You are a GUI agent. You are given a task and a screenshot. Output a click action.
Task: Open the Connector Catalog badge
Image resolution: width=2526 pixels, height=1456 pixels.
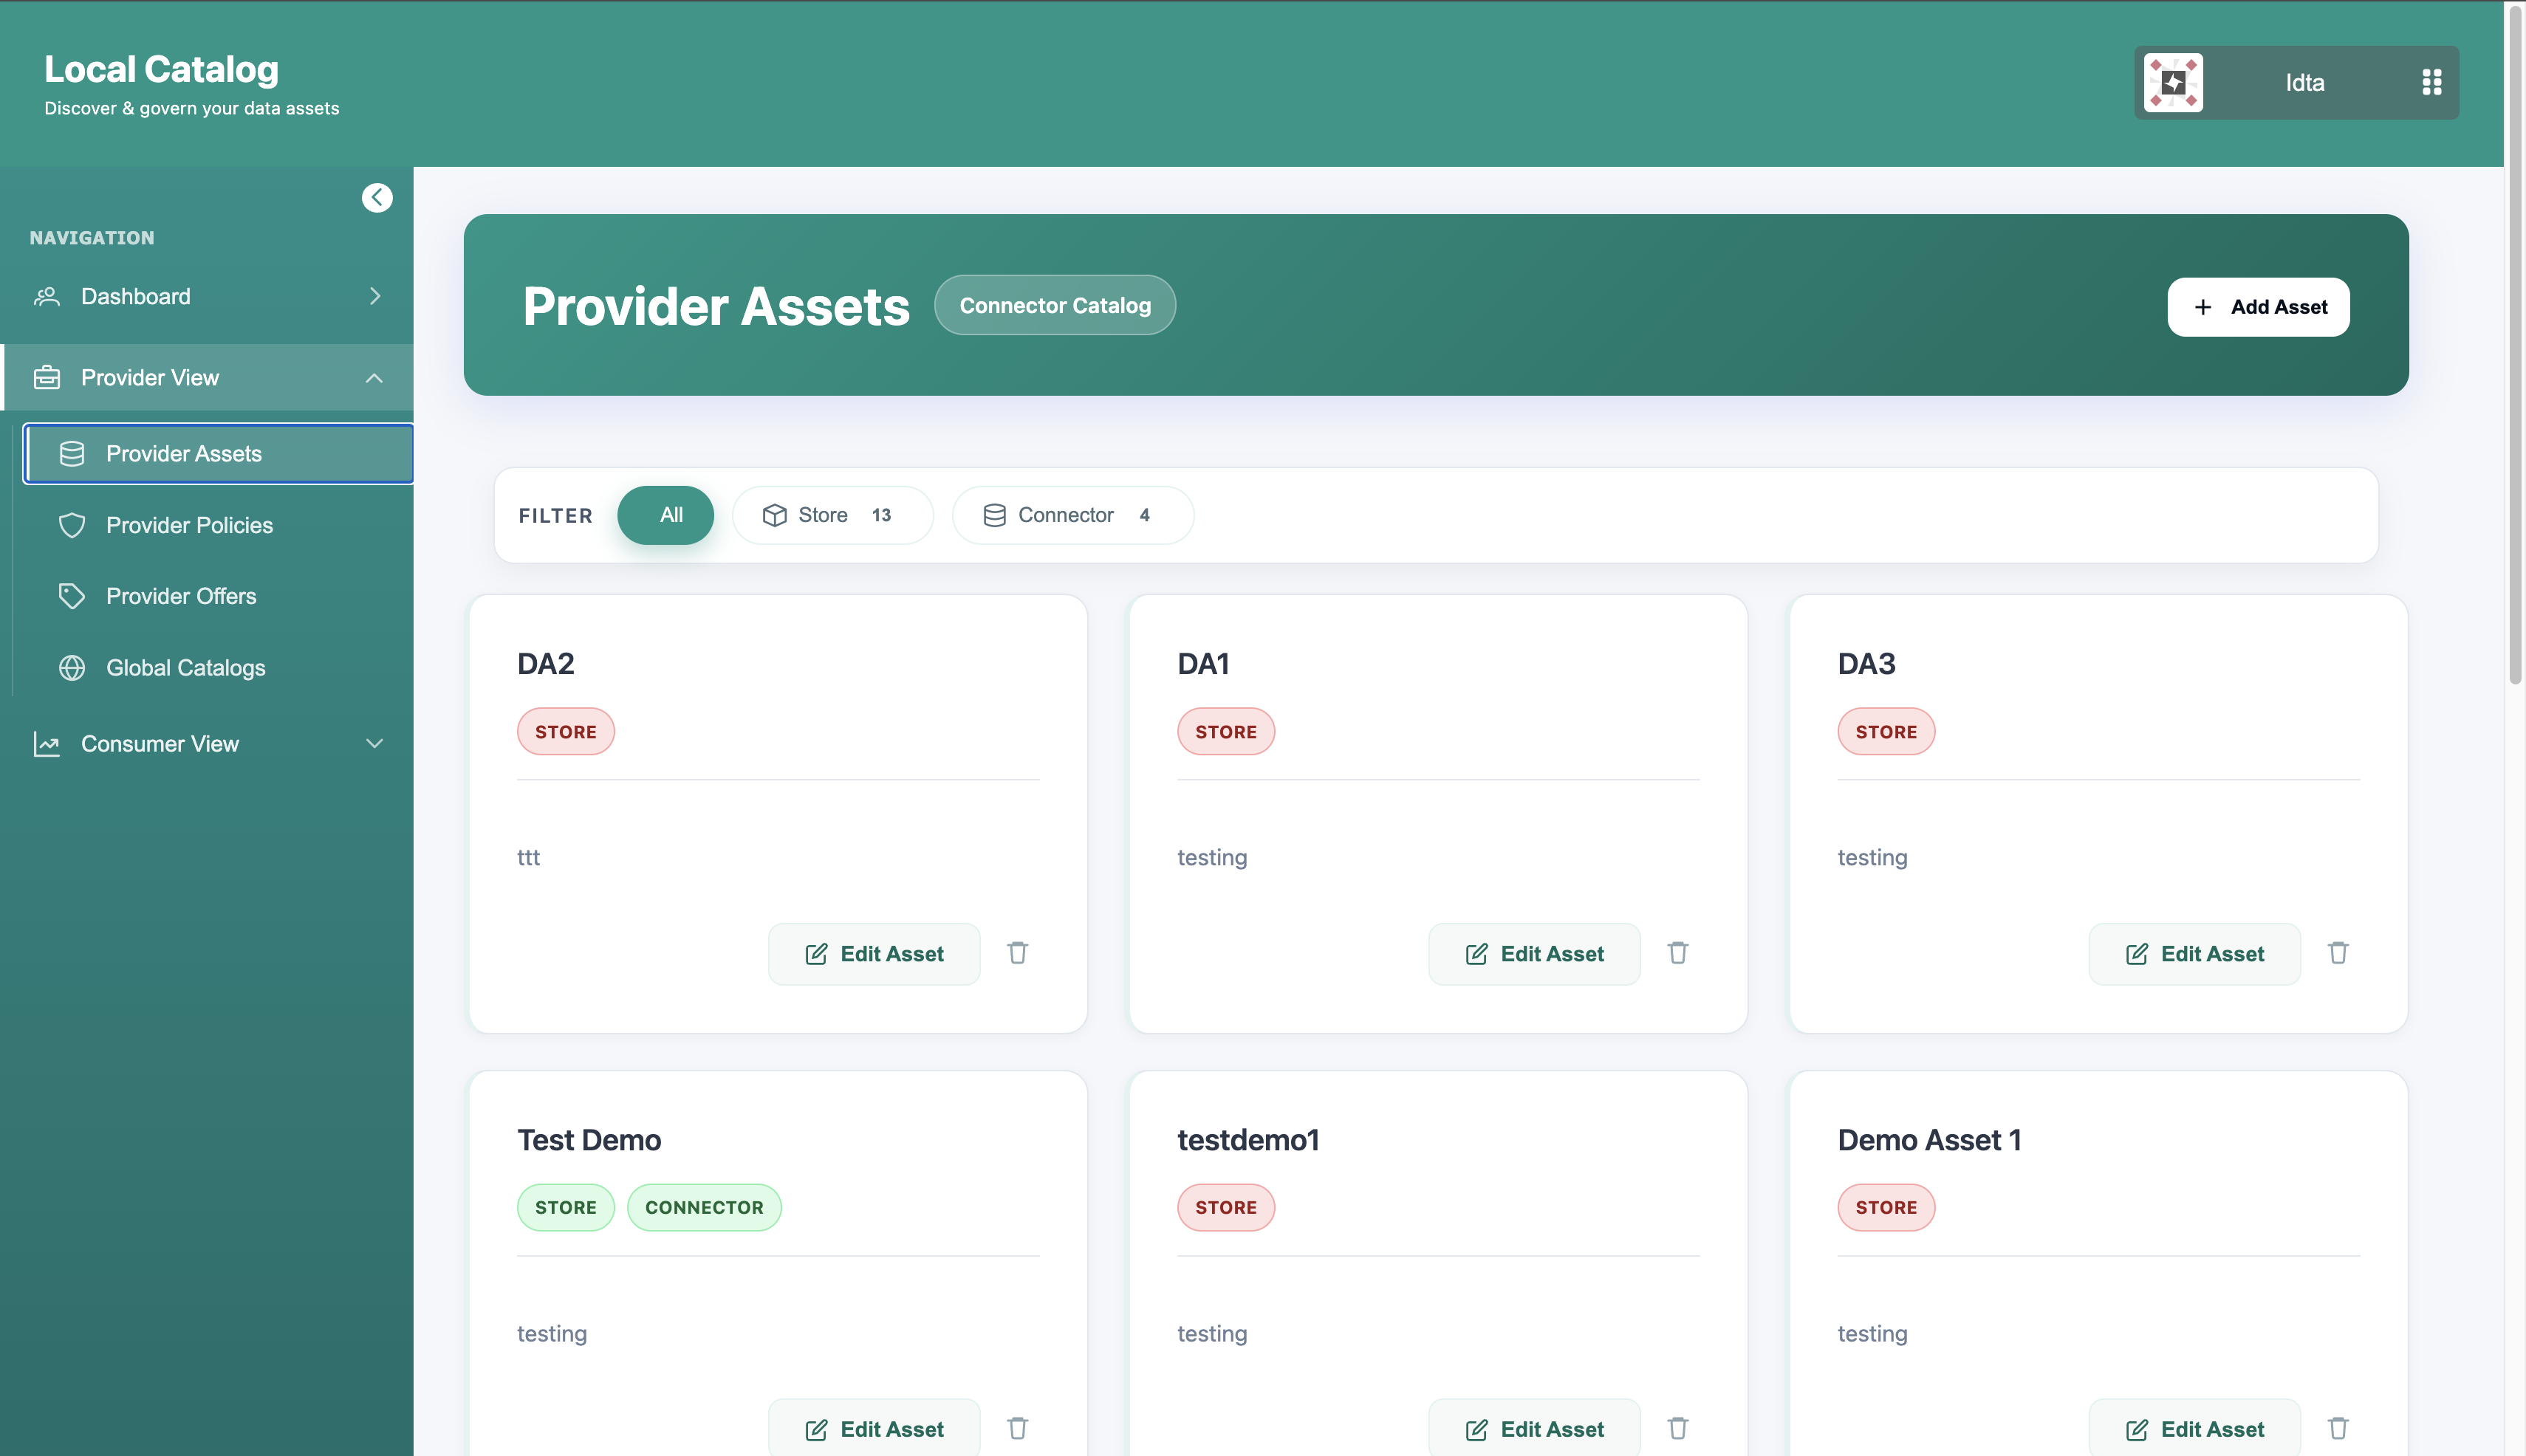[1055, 305]
